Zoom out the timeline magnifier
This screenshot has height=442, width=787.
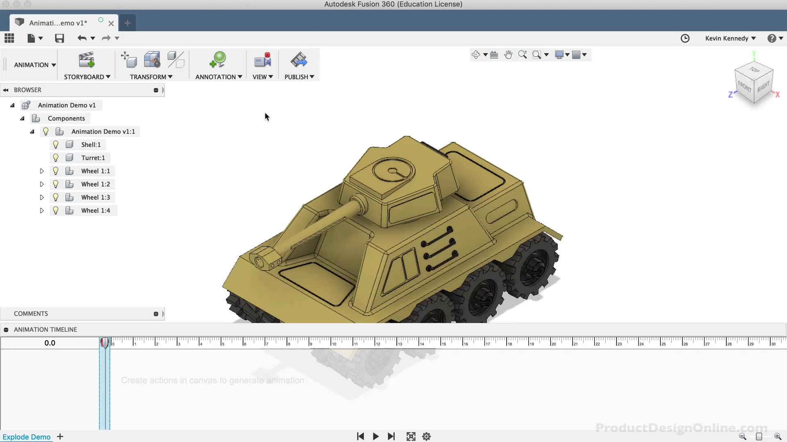(742, 436)
